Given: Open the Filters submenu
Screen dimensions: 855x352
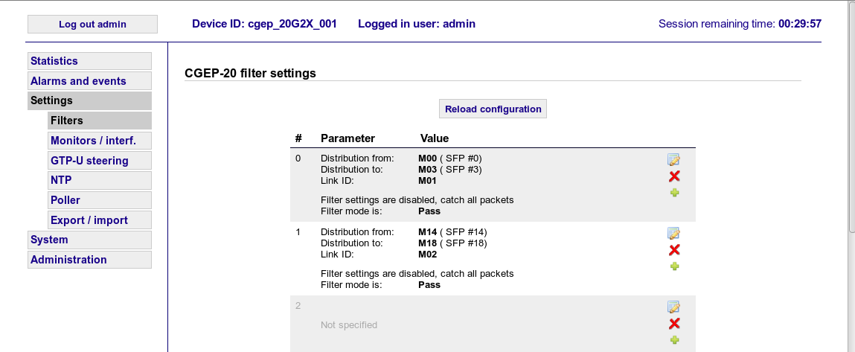Looking at the screenshot, I should point(100,121).
